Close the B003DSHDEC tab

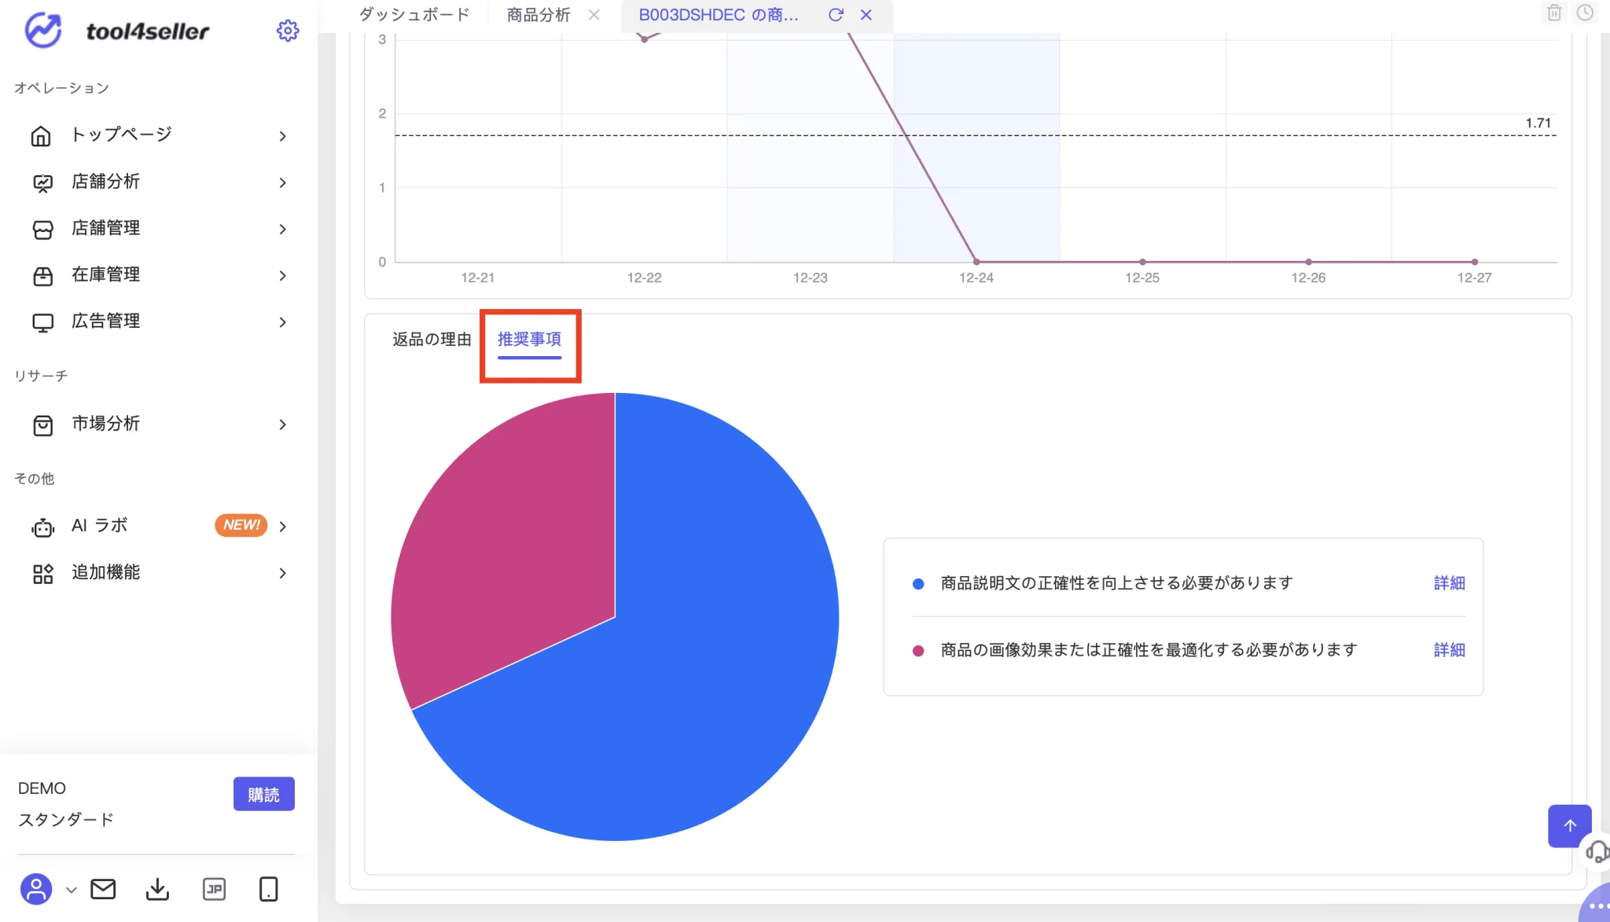click(866, 15)
